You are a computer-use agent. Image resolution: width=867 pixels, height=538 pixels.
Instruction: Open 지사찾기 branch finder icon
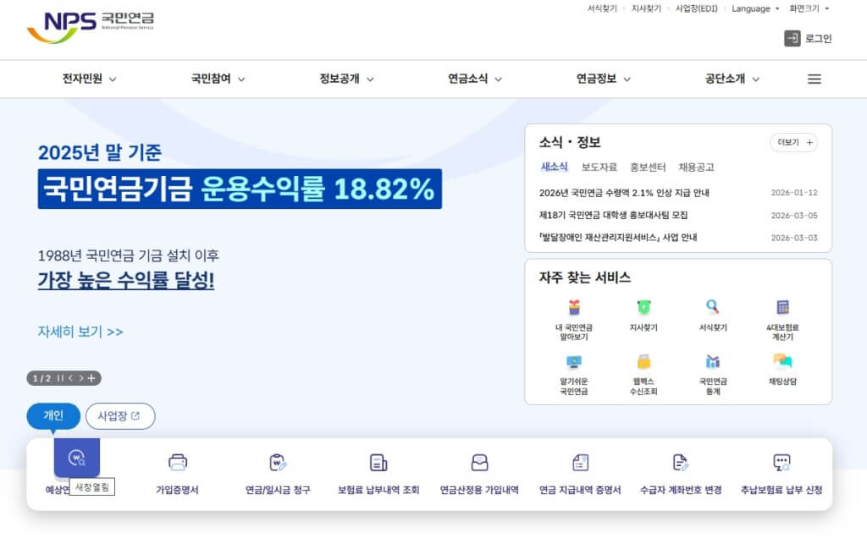(645, 313)
